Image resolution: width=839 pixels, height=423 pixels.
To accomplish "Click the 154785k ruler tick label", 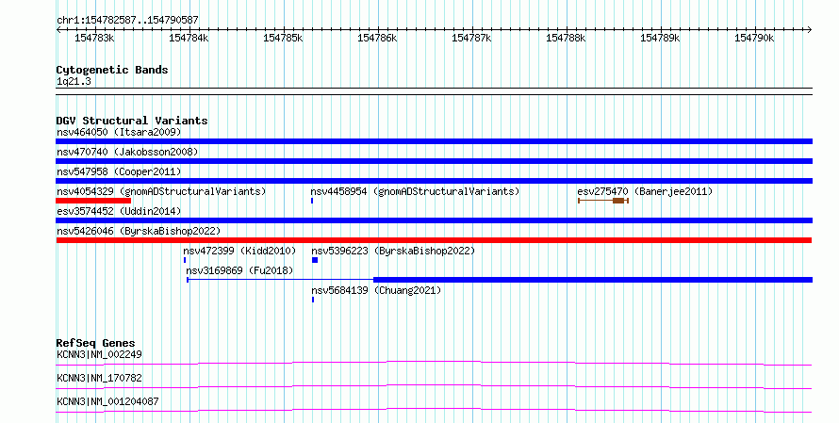I will [283, 38].
